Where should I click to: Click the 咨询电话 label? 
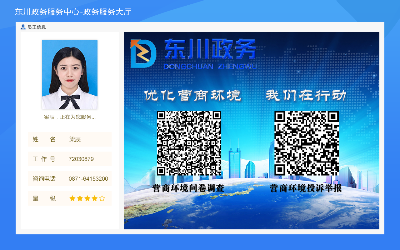pos(44,179)
